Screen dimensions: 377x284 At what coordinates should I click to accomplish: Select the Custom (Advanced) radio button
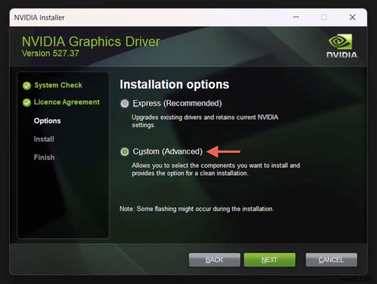(125, 151)
